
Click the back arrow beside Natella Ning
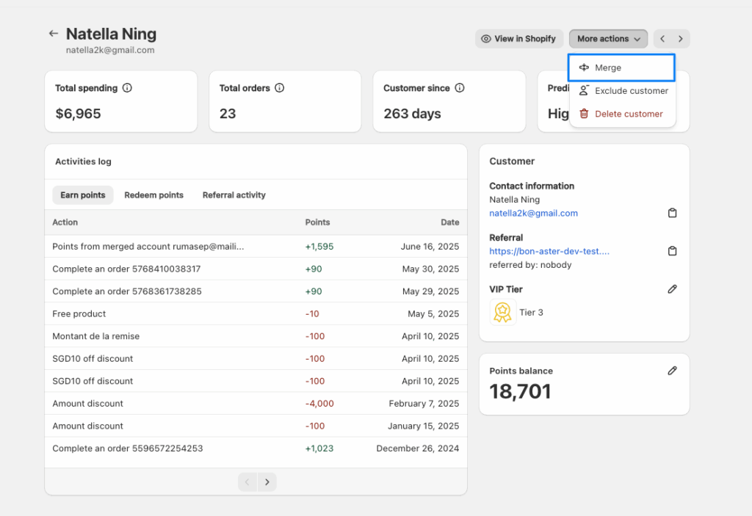point(53,34)
